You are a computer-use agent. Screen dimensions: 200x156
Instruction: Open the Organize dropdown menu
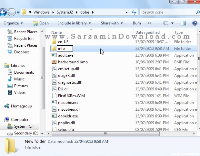(13, 23)
